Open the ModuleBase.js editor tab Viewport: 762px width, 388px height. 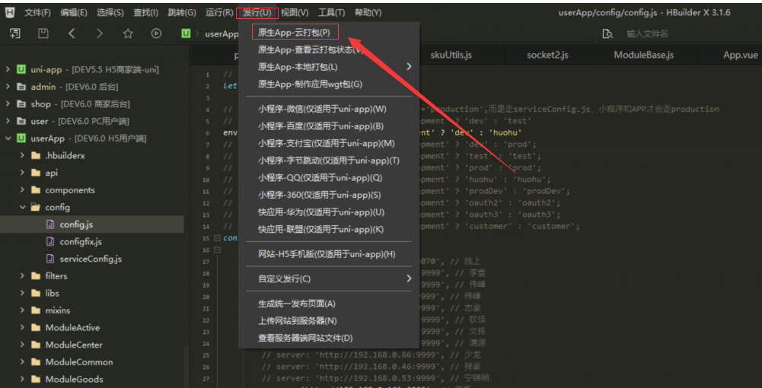click(x=643, y=55)
